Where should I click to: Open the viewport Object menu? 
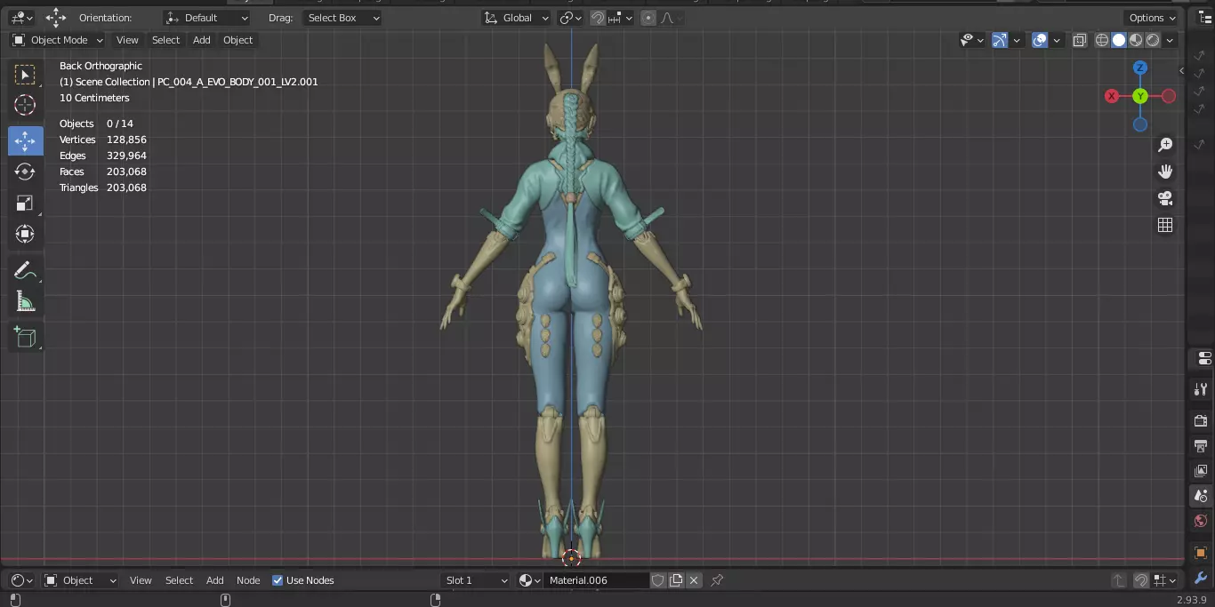(237, 40)
